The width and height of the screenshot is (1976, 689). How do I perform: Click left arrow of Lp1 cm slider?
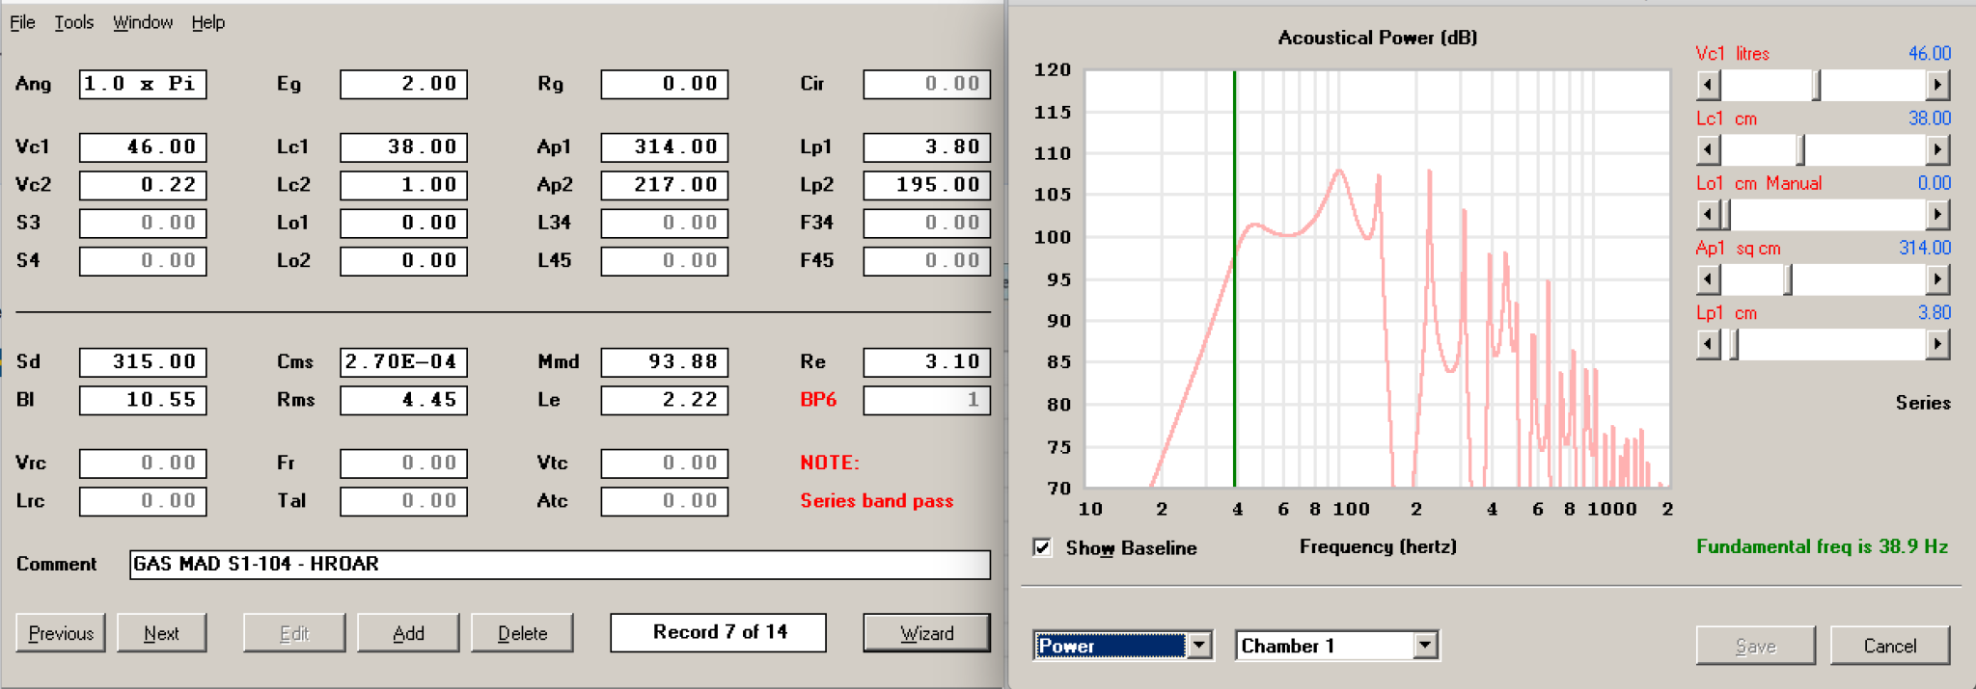pyautogui.click(x=1708, y=345)
